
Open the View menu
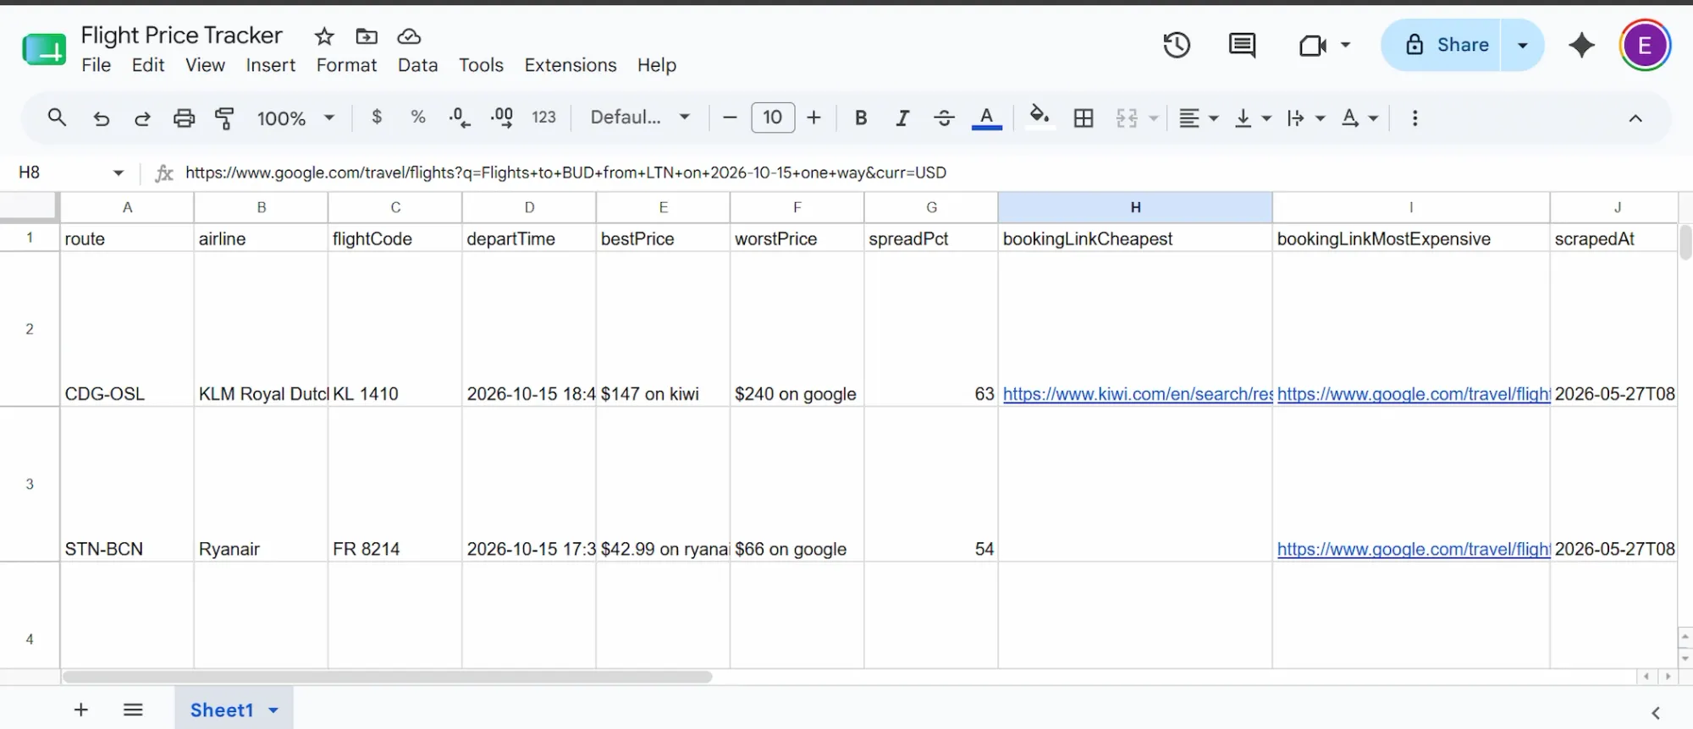206,65
